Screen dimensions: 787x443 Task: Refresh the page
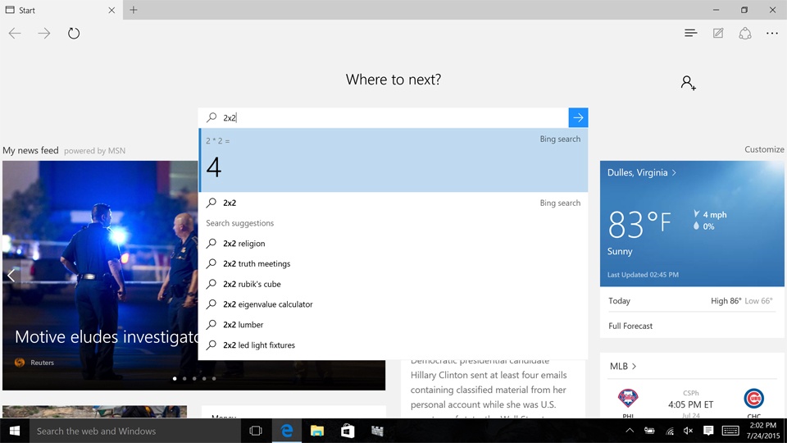coord(74,33)
